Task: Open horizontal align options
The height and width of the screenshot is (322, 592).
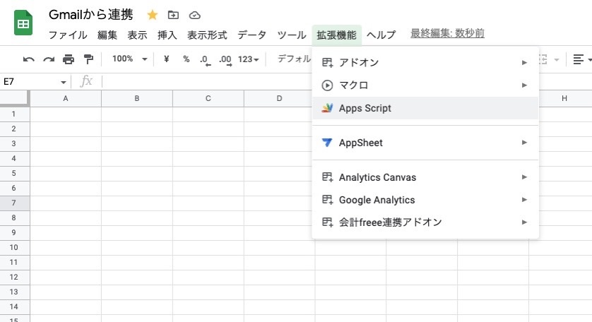Action: click(582, 59)
